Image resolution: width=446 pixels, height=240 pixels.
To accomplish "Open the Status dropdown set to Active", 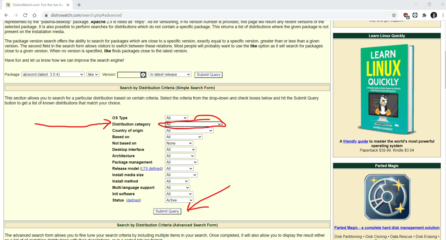I will (179, 200).
